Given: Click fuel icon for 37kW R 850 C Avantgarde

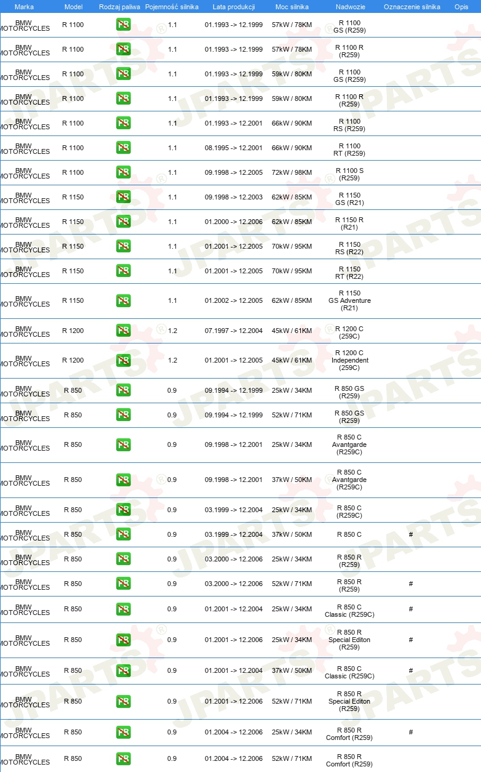Looking at the screenshot, I should 124,480.
